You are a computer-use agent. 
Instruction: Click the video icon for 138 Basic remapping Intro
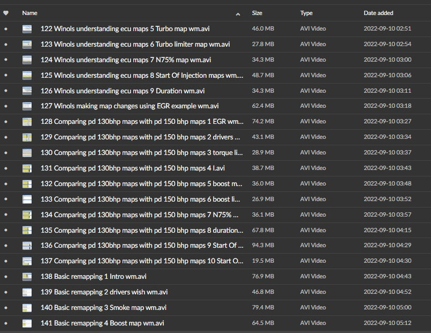(x=27, y=277)
